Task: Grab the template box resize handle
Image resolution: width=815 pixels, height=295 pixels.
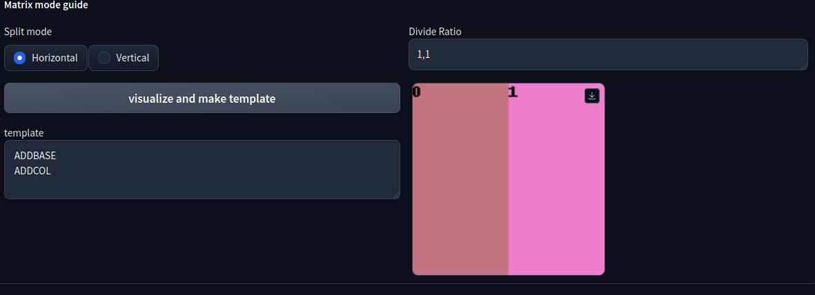Action: (x=395, y=194)
